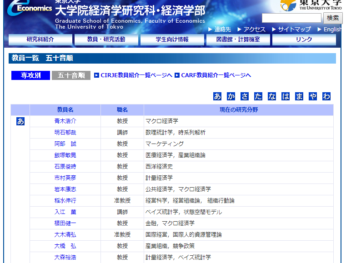Viewport: 351px width, 263px height.
Task: Click arrow icon before CIRJE教員紹介一覧ページへ
Action: (x=96, y=75)
